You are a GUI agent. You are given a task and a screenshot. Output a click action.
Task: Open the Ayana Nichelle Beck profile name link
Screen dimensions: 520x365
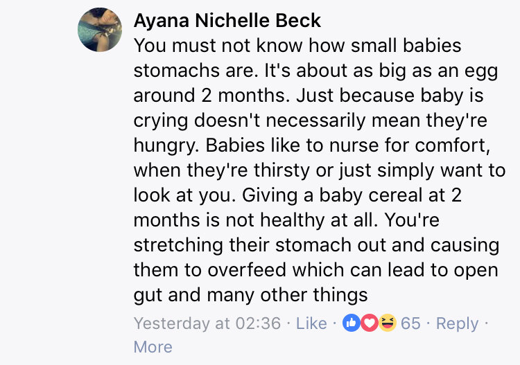pyautogui.click(x=227, y=21)
